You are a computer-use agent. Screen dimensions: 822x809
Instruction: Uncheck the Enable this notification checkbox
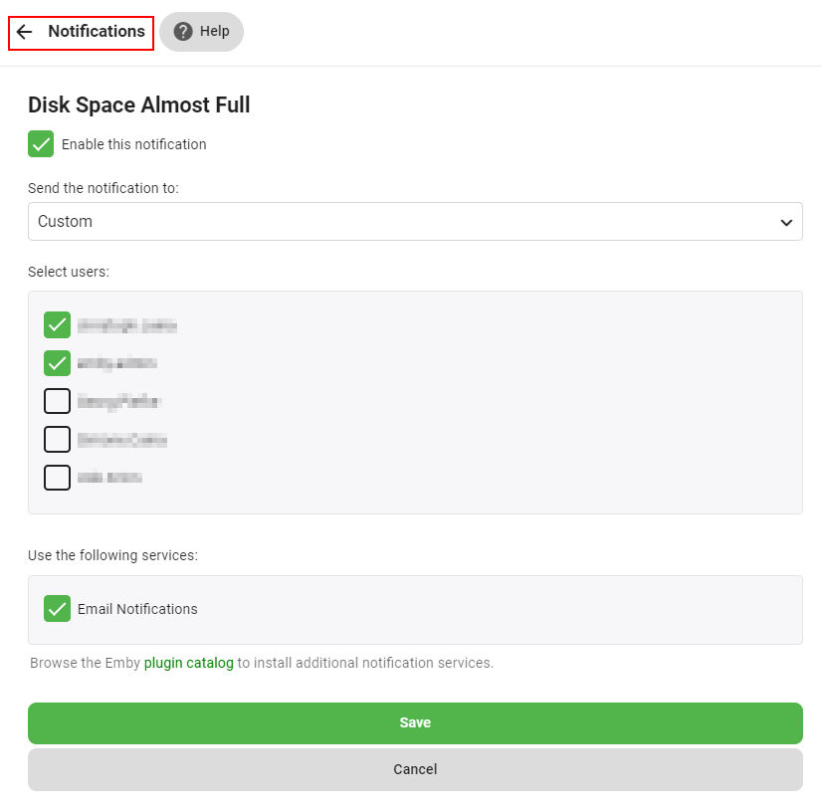(41, 144)
